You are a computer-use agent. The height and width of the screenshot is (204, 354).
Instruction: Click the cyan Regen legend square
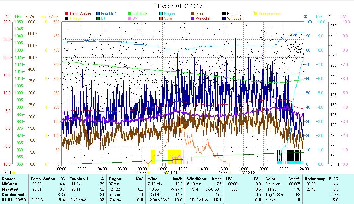click(161, 14)
